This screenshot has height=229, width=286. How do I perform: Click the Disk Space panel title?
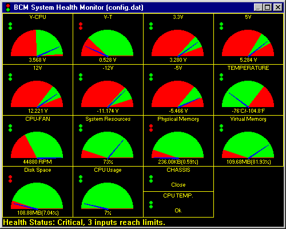[x=38, y=170]
